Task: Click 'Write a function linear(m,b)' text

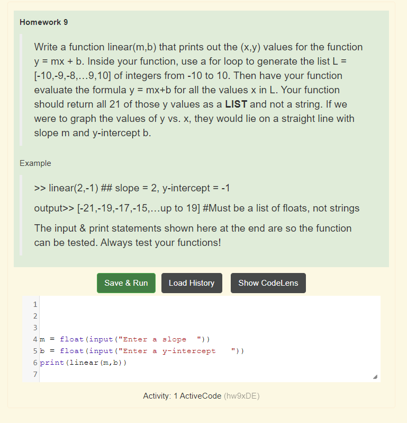Action: [x=95, y=47]
